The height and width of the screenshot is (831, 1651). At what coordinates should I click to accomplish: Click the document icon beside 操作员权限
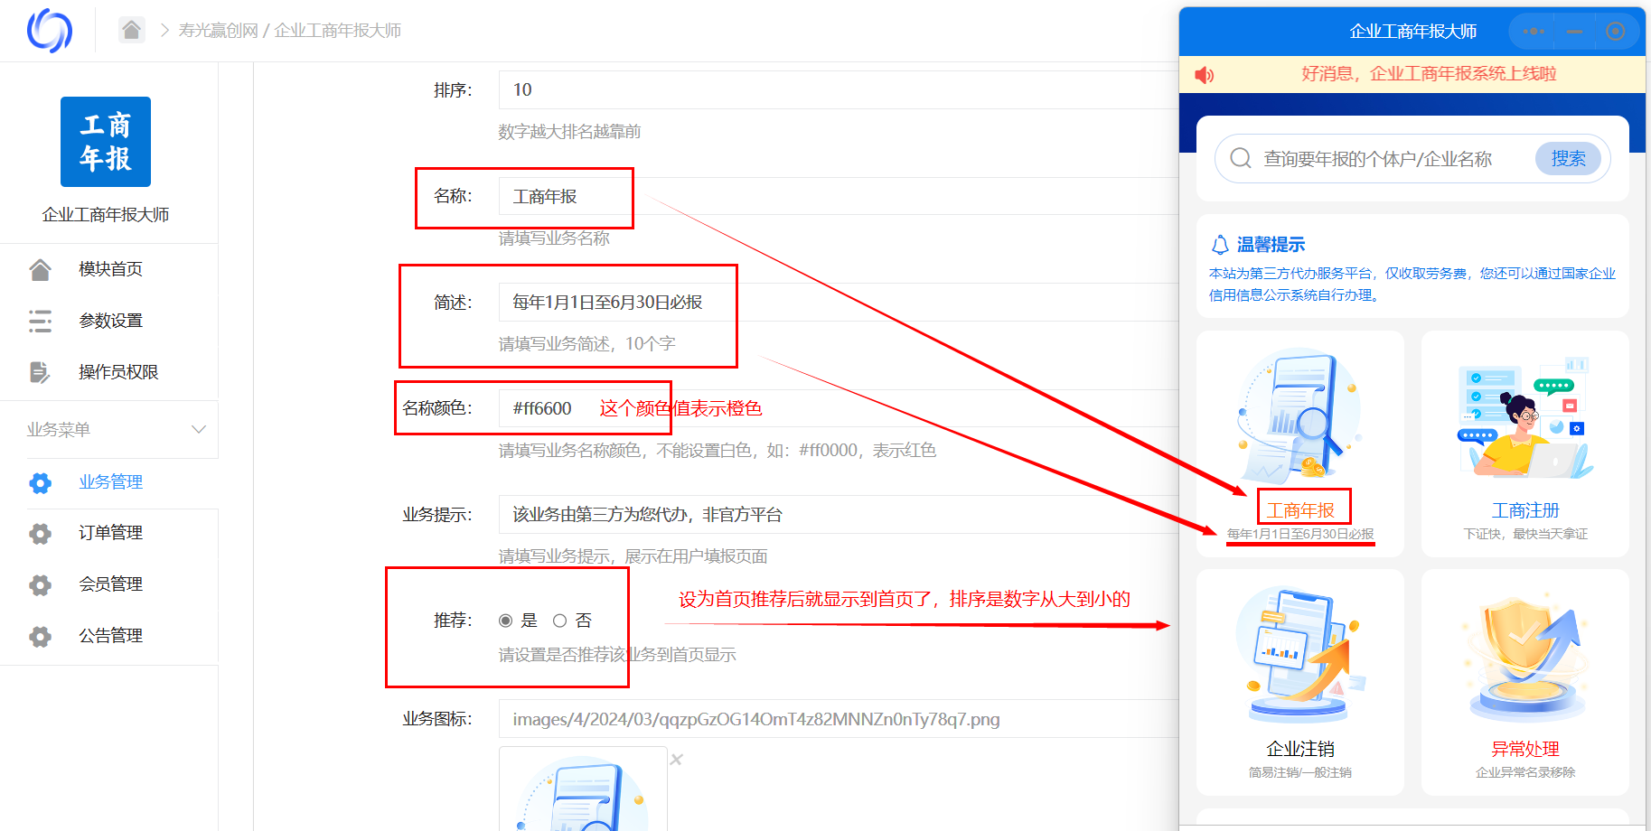click(x=40, y=372)
